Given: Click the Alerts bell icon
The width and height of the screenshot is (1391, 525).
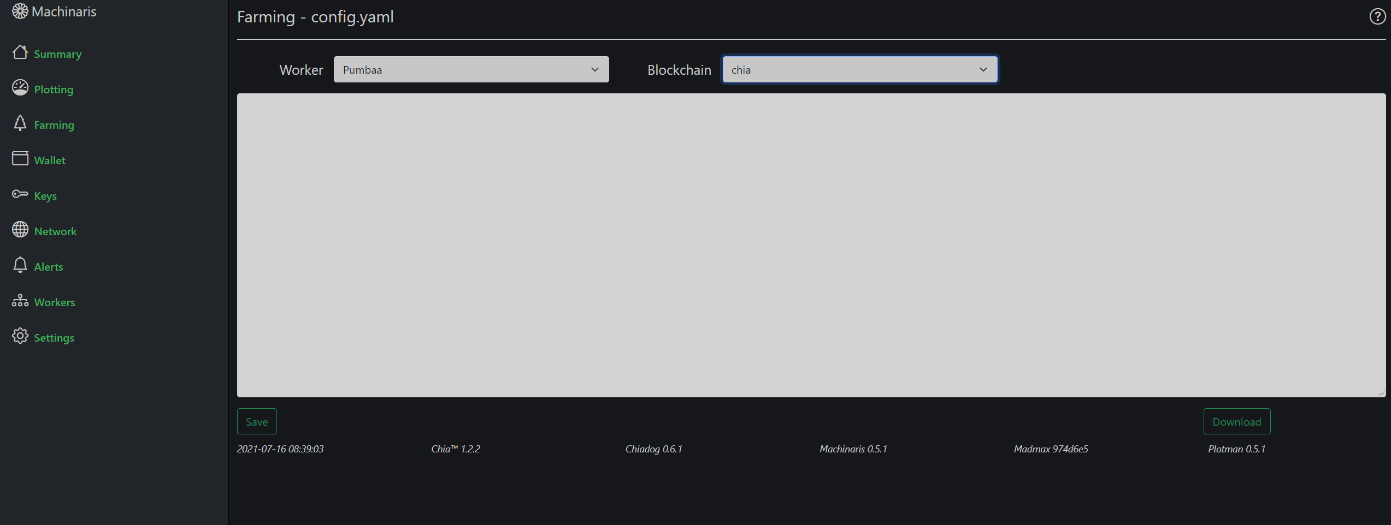Looking at the screenshot, I should click(20, 265).
